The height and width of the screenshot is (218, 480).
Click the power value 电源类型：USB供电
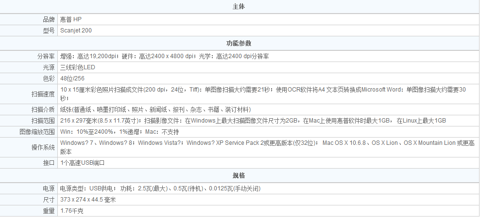(160, 188)
